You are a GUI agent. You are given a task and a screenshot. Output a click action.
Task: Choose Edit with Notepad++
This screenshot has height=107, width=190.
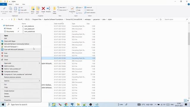click(11, 47)
